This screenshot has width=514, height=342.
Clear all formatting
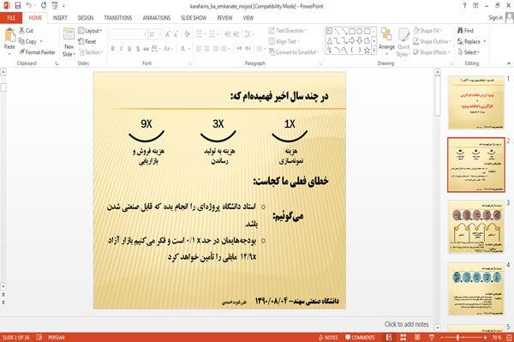187,34
